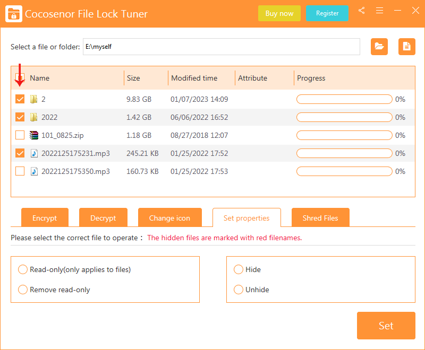Uncheck the checkbox for folder 2
Viewport: 425px width, 350px height.
click(x=20, y=99)
